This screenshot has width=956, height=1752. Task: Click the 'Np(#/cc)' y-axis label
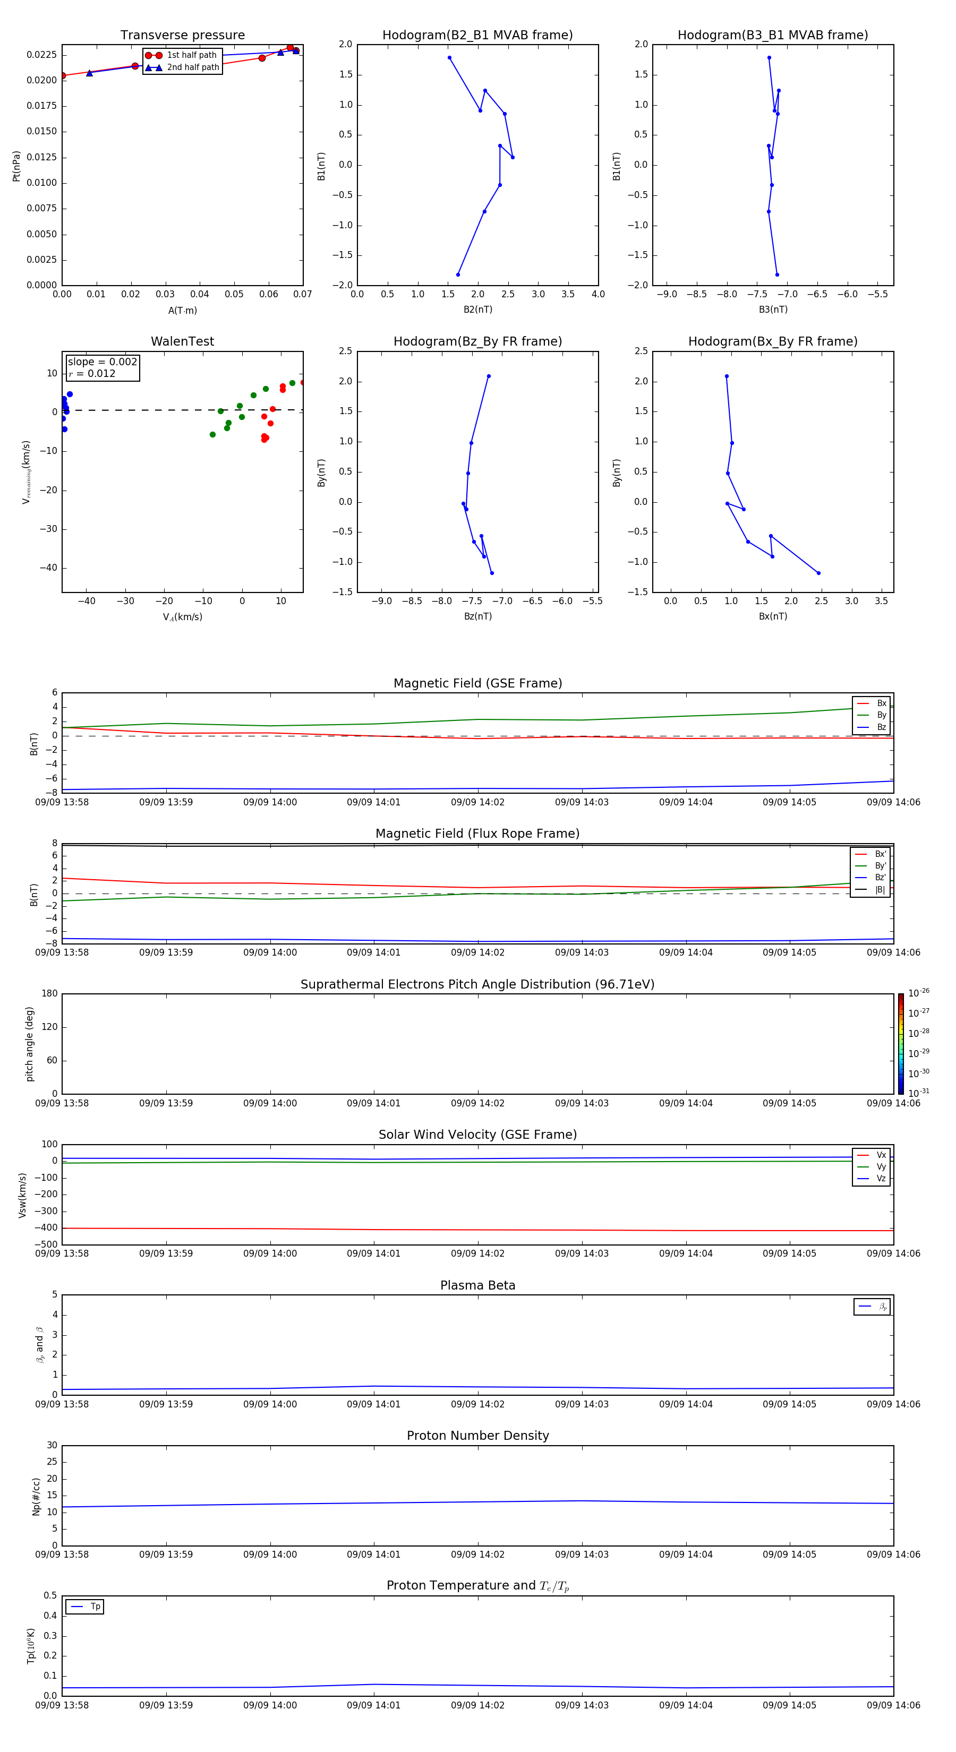36,1496
